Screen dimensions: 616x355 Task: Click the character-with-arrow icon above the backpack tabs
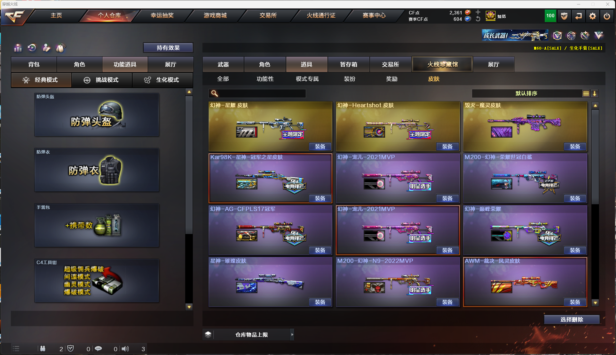pos(46,48)
